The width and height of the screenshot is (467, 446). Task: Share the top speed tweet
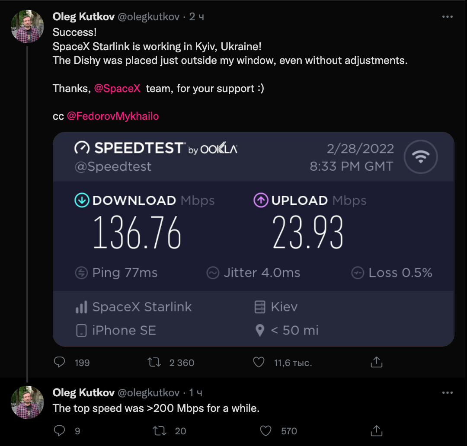click(377, 430)
